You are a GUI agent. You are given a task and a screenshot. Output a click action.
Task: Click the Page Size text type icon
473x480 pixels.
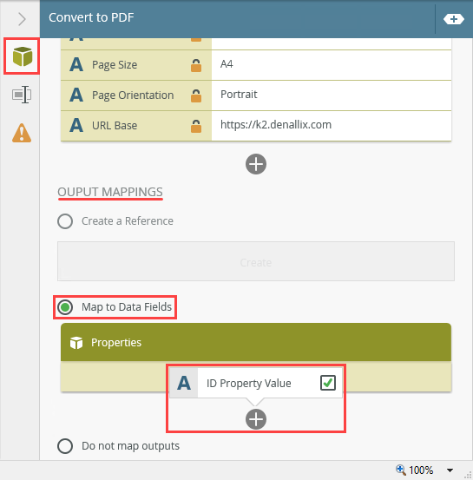click(x=76, y=64)
